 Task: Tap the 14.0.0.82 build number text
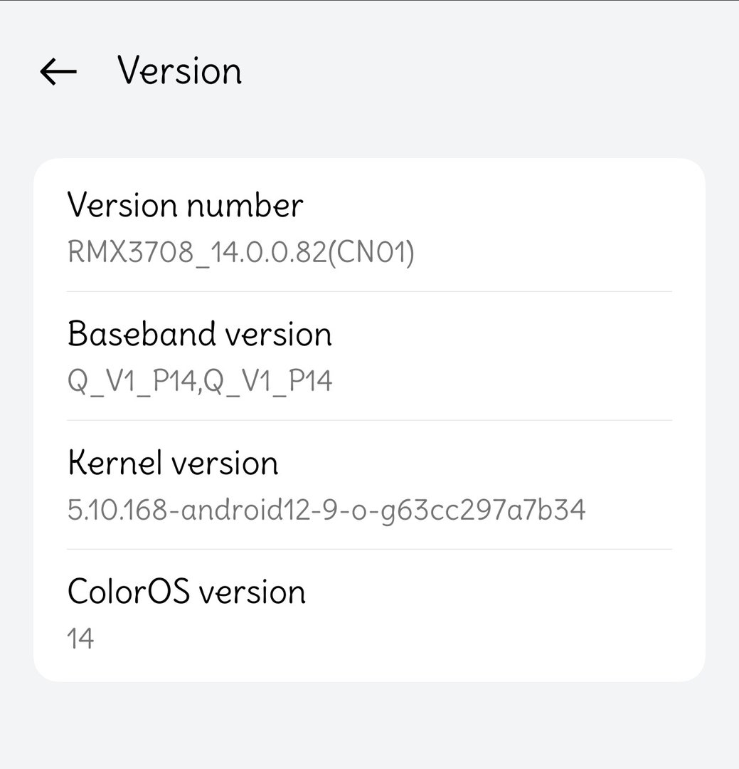[x=260, y=253]
